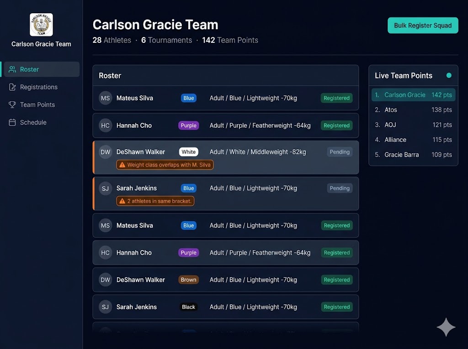Click the Brown belt badge for DeShawn Walker

point(189,280)
